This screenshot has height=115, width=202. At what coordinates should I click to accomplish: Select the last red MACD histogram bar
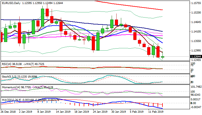click(x=163, y=105)
